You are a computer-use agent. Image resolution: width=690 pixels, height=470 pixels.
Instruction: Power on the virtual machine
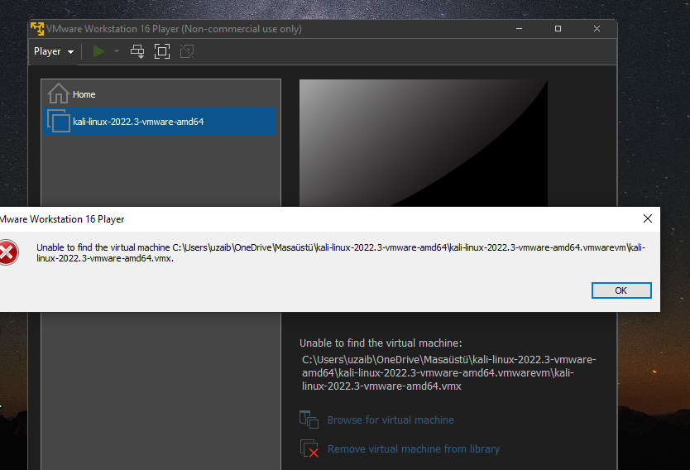point(98,51)
